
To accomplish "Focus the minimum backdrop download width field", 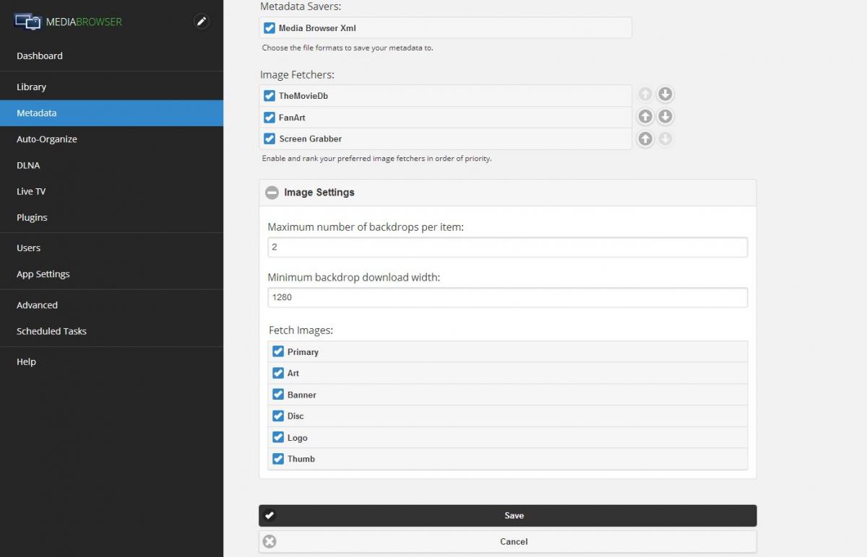I will point(507,297).
